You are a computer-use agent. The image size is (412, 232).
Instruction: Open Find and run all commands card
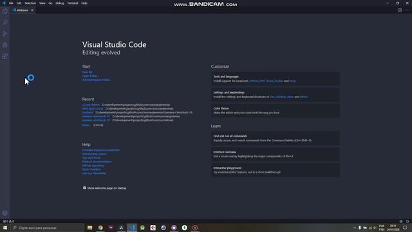click(275, 138)
